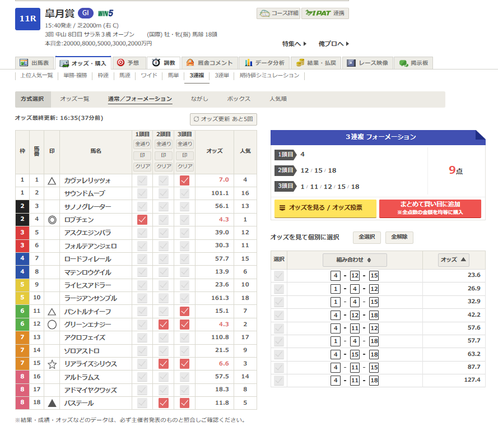Switch to the 3連単 bet type
This screenshot has width=498, height=426.
(222, 76)
